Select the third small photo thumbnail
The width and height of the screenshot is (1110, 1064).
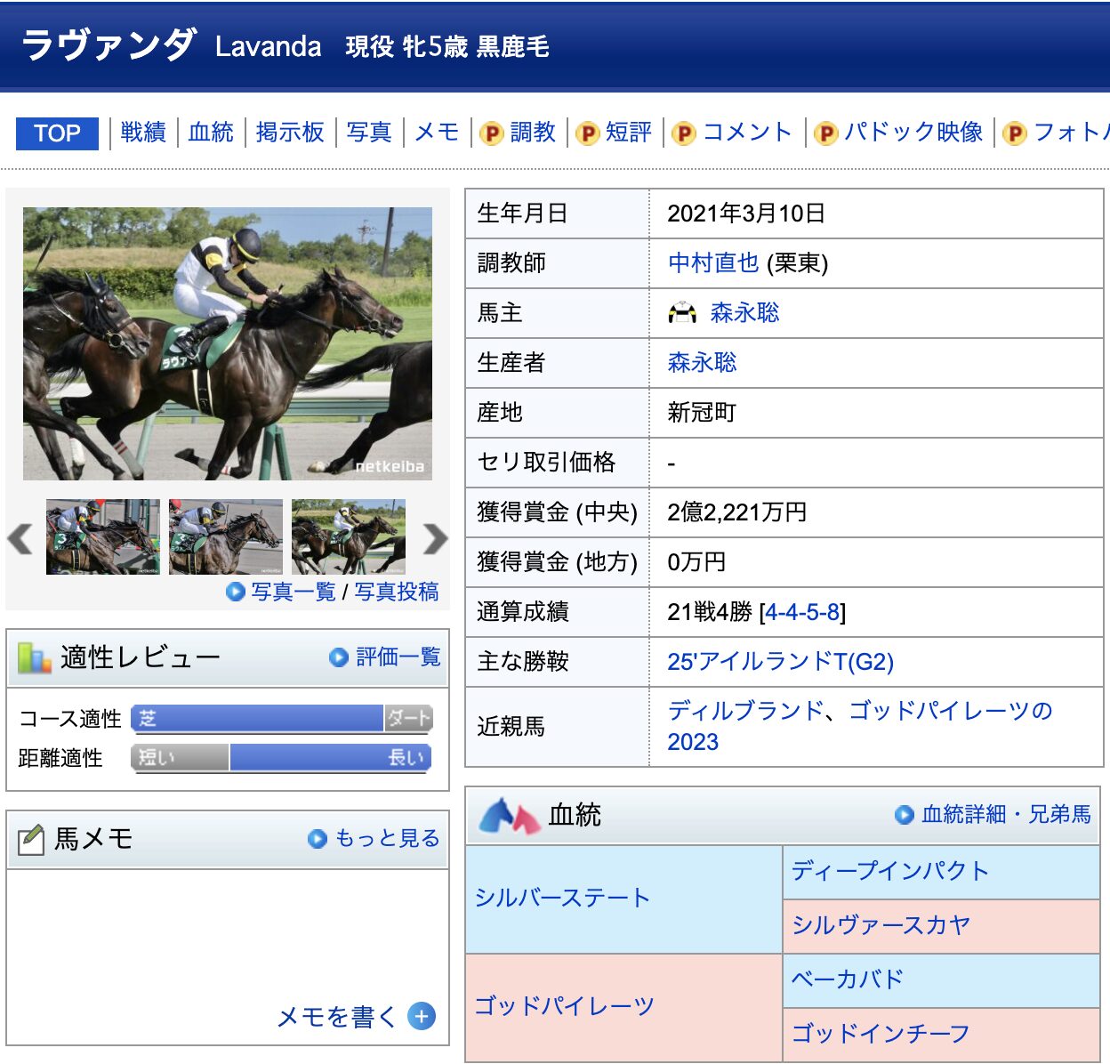point(349,536)
